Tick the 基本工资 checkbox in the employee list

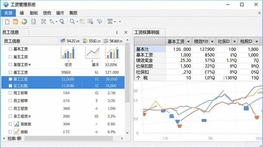coord(10,49)
